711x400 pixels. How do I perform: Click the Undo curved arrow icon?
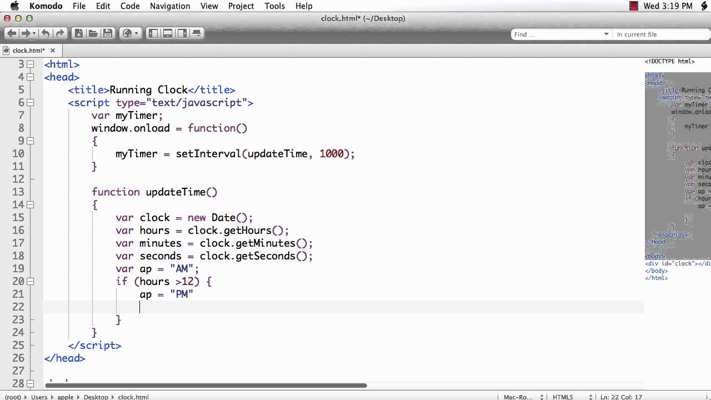(46, 33)
